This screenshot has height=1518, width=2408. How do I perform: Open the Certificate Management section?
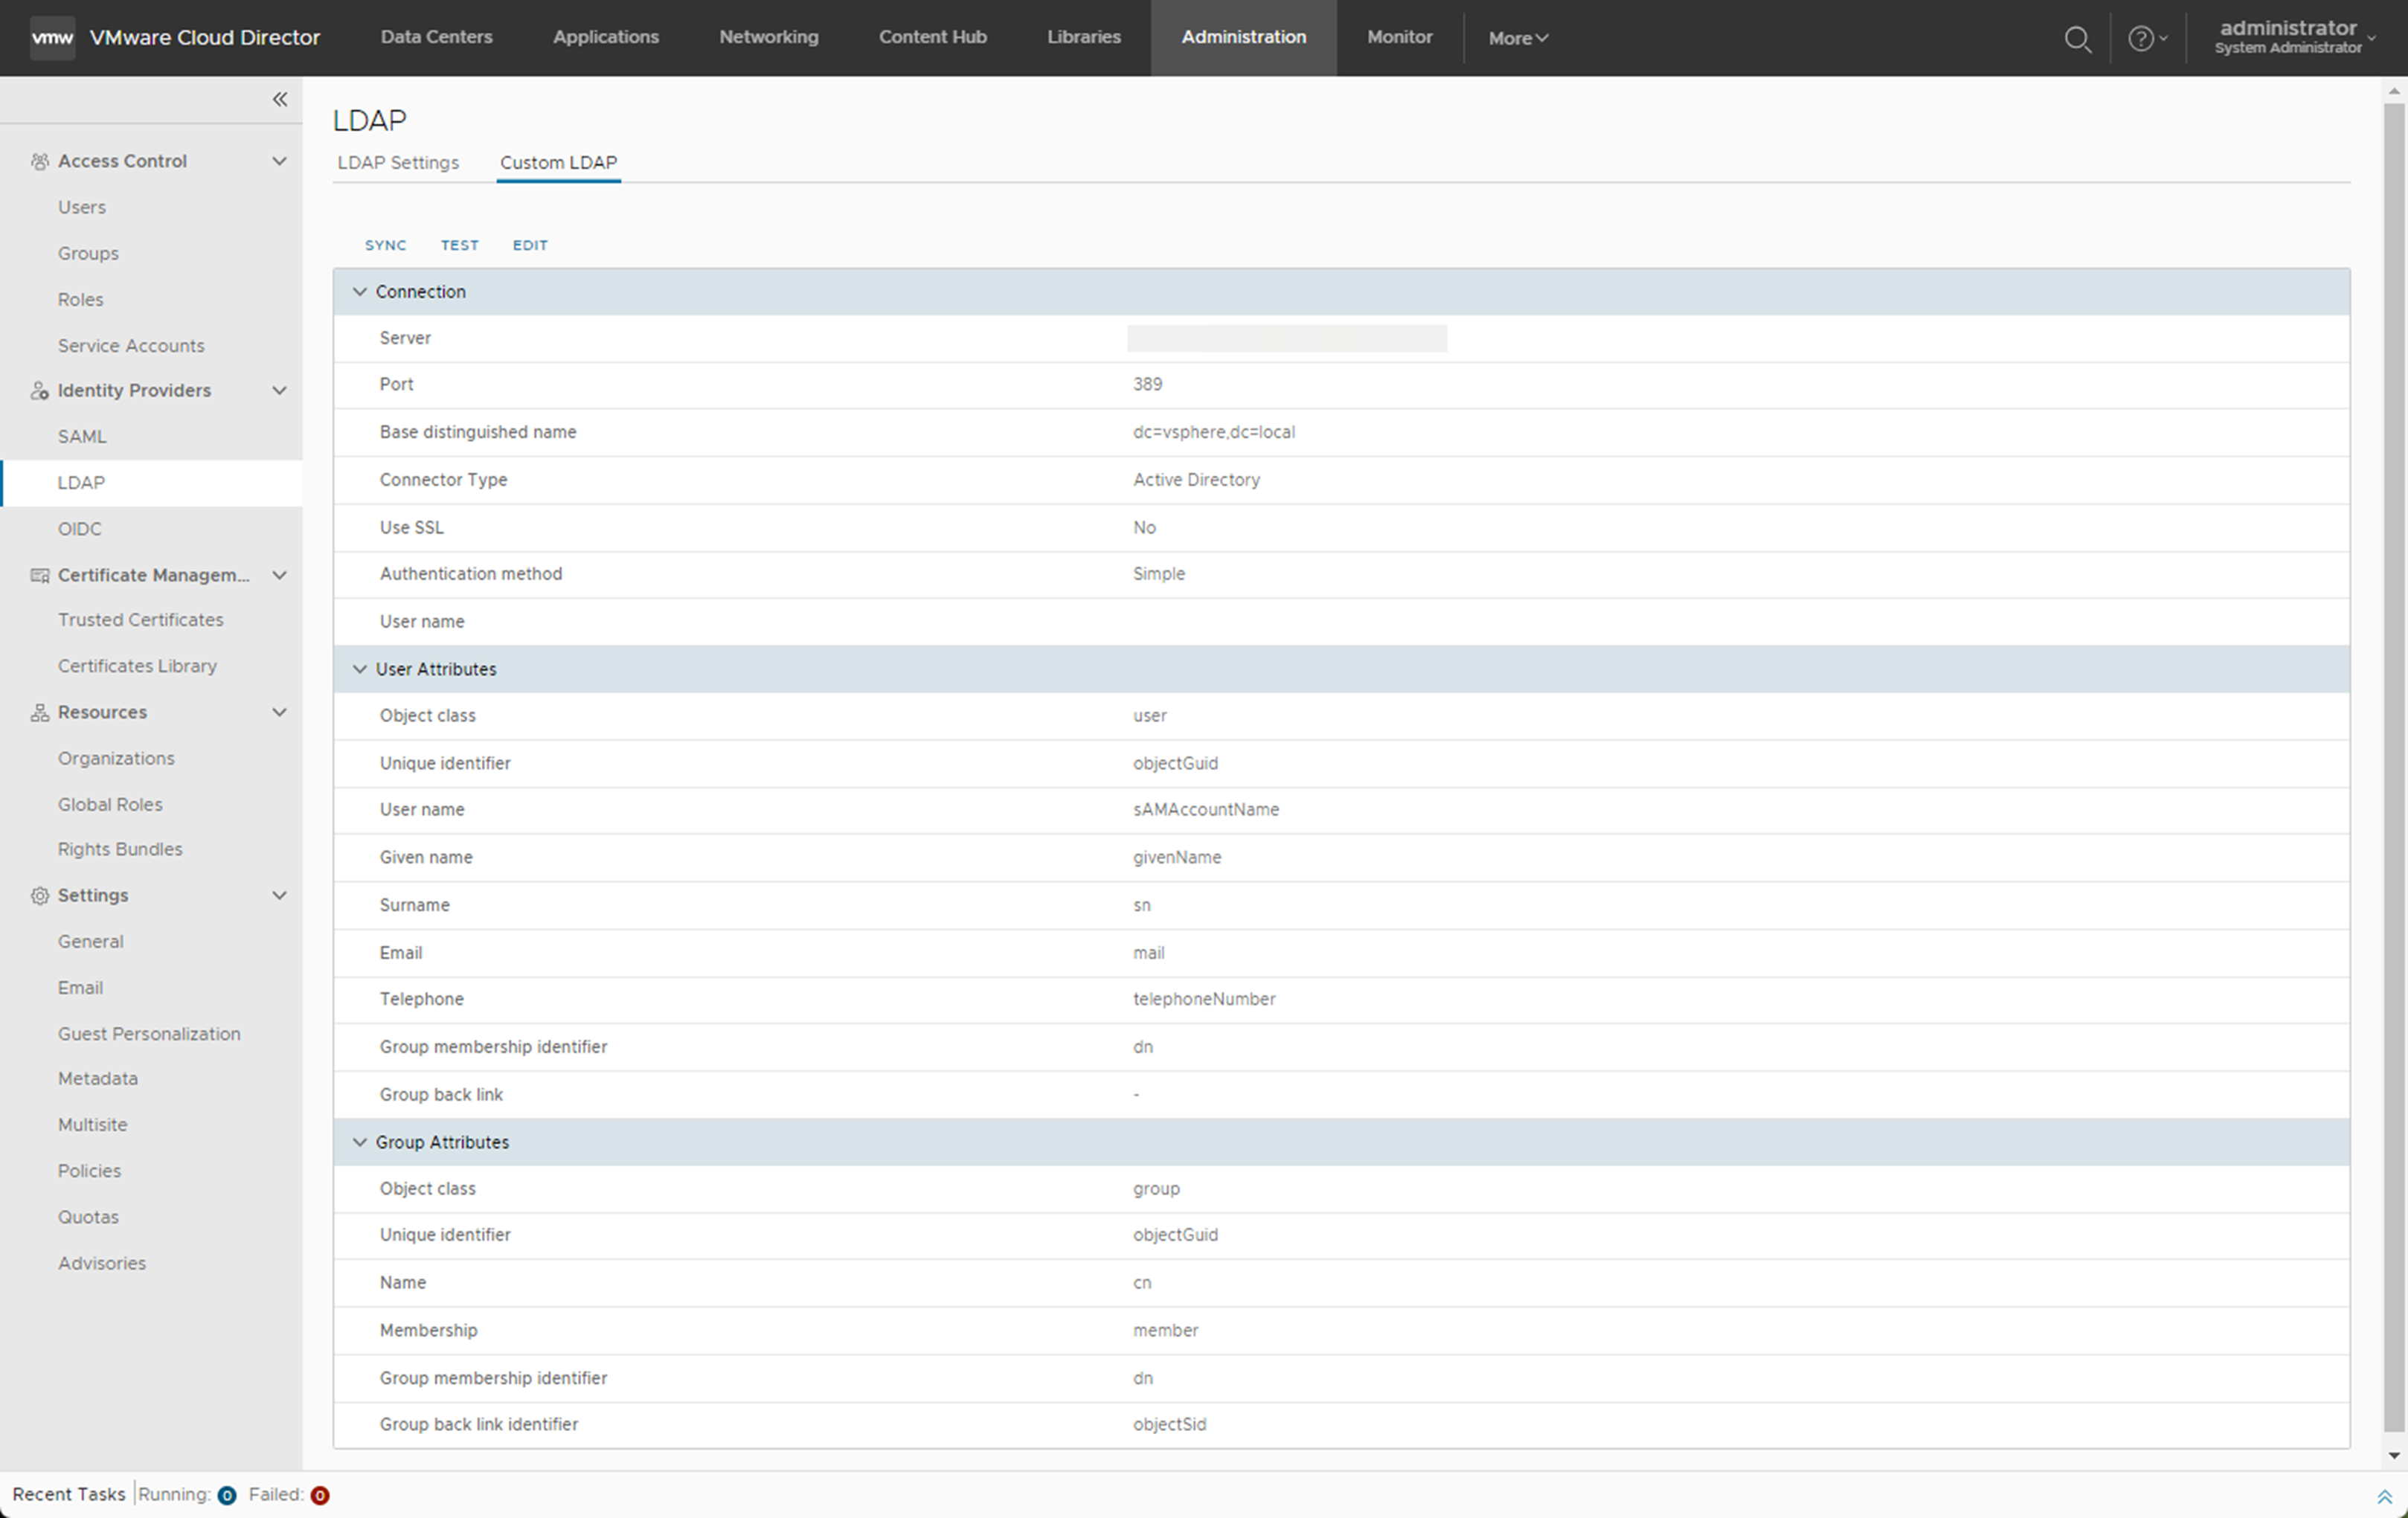pyautogui.click(x=154, y=573)
